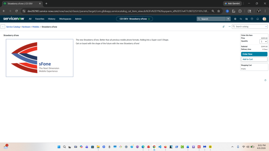The width and height of the screenshot is (269, 151).
Task: Expand the global Search dropdown arrow
Action: pyautogui.click(x=229, y=19)
